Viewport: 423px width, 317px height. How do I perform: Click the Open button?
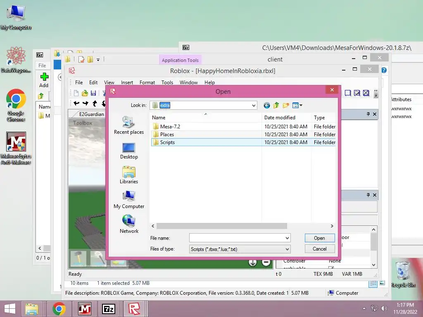pos(320,238)
